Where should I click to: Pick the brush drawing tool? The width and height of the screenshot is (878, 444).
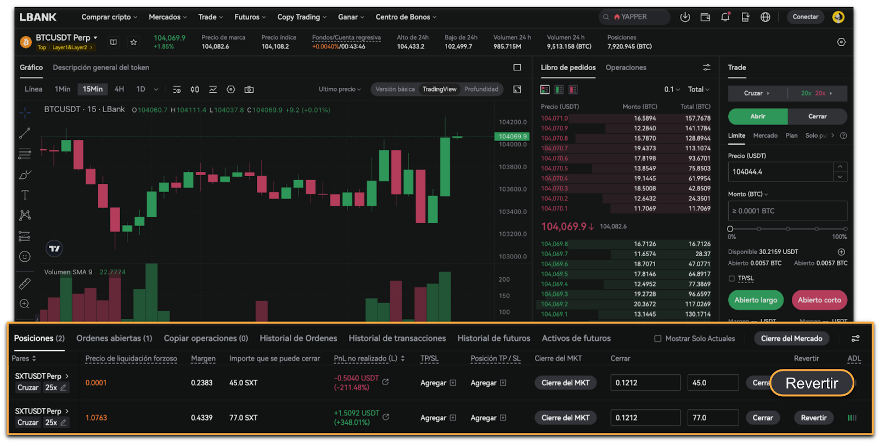(25, 175)
